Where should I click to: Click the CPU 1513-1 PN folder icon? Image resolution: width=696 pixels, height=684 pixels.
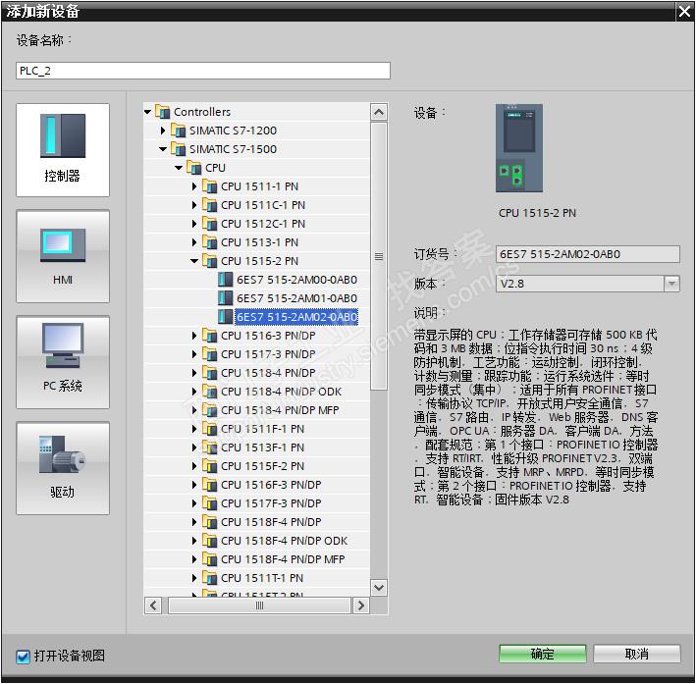pyautogui.click(x=209, y=242)
